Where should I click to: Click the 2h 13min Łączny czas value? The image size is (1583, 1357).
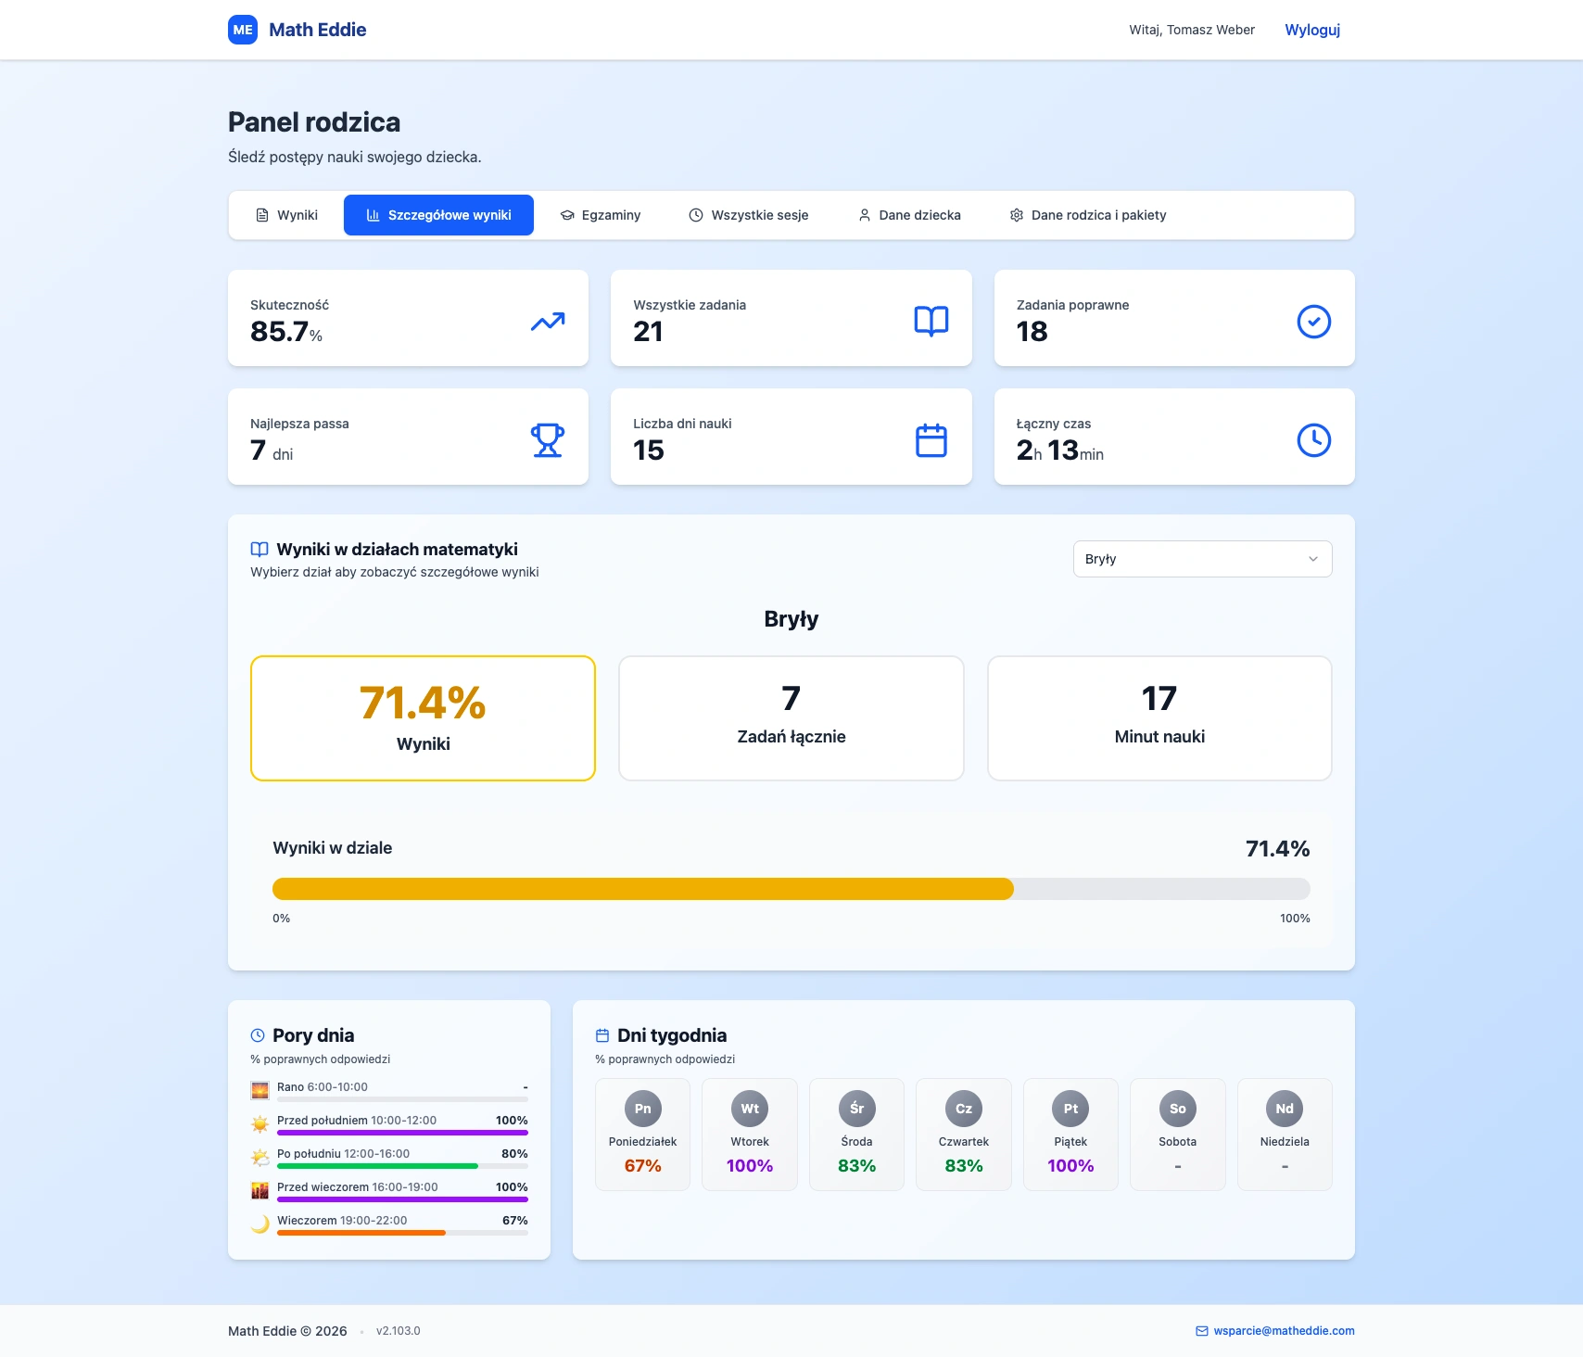(1060, 450)
